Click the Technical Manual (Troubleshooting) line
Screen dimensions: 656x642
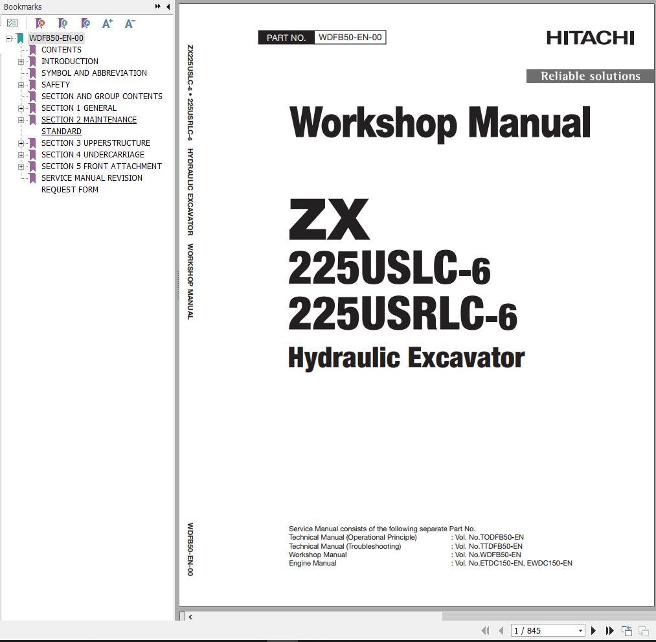345,546
